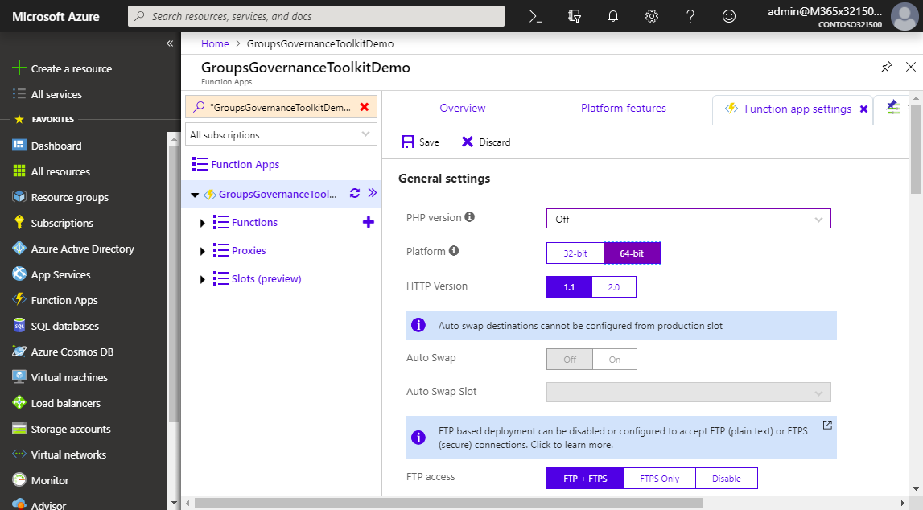
Task: Set FTP access to FTPS Only
Action: tap(659, 479)
